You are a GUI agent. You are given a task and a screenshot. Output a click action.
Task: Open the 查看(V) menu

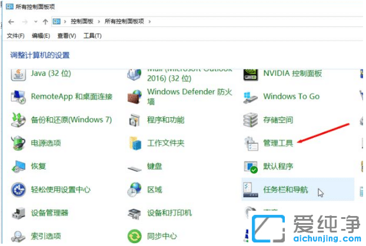tap(66, 36)
